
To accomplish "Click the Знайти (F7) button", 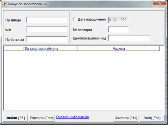I will 15,118.
